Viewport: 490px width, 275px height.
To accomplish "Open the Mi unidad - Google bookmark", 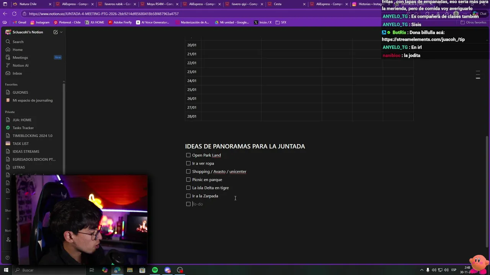I will (x=232, y=22).
